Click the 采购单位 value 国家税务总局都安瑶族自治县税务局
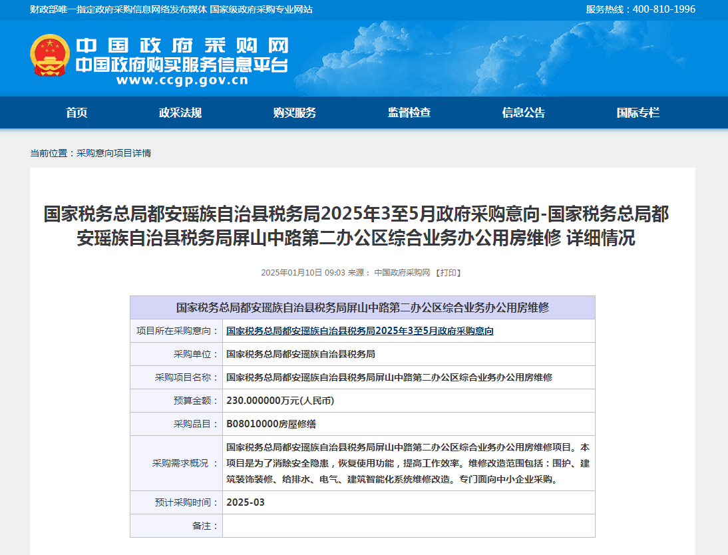 pos(300,354)
